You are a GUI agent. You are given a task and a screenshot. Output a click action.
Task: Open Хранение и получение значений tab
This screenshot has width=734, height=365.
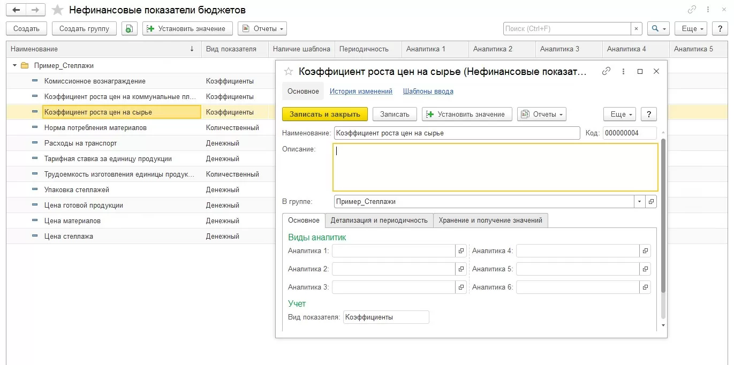coord(490,220)
